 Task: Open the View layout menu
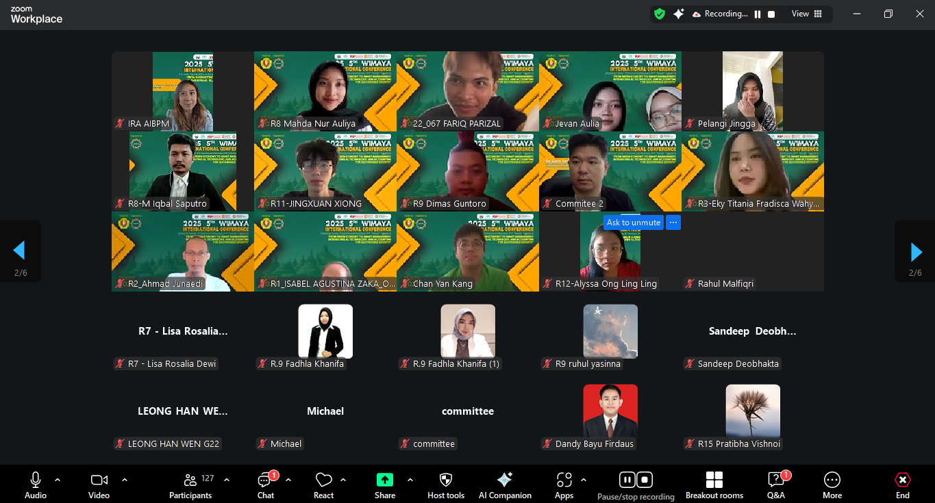tap(806, 14)
